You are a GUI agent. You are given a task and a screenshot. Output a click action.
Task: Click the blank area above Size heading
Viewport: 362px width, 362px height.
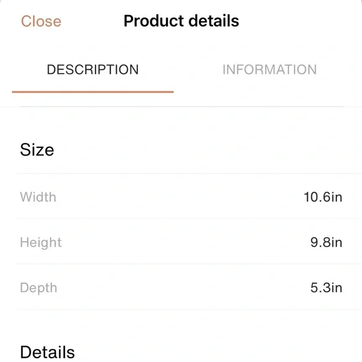pos(181,124)
